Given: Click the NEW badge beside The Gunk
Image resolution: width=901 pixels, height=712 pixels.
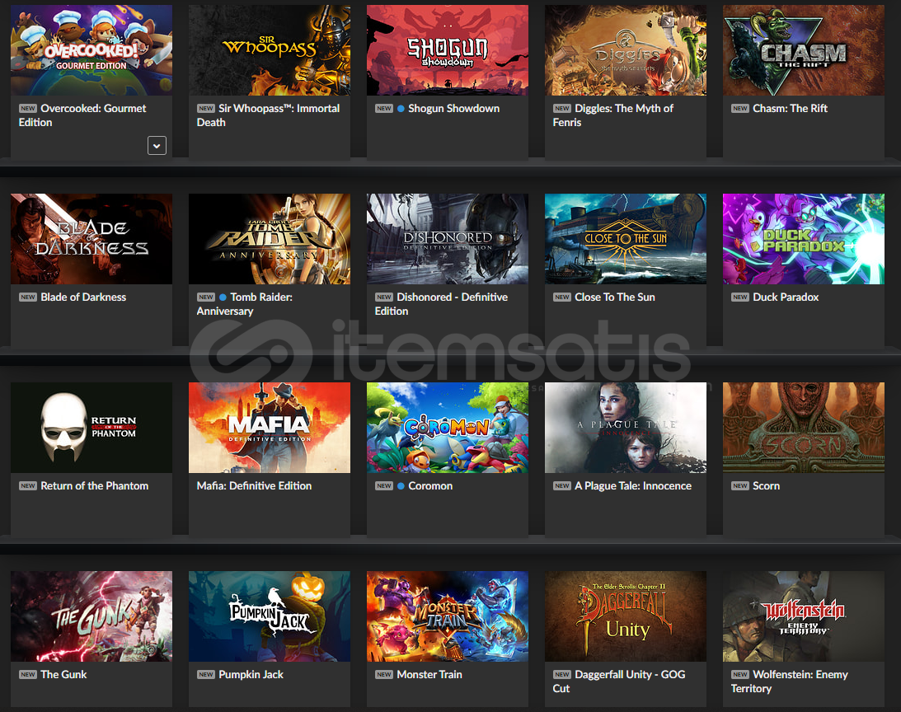Looking at the screenshot, I should point(27,675).
